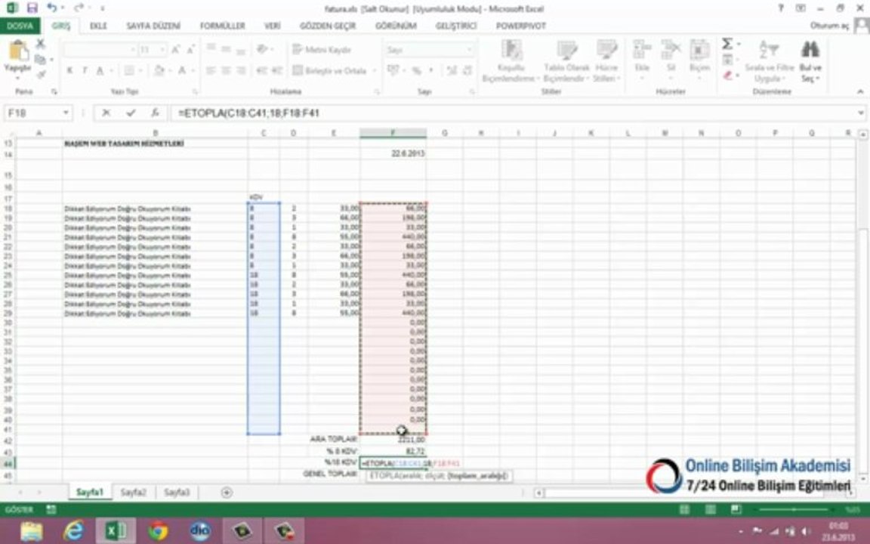The width and height of the screenshot is (870, 544).
Task: Apply percent style format
Action: pyautogui.click(x=416, y=70)
